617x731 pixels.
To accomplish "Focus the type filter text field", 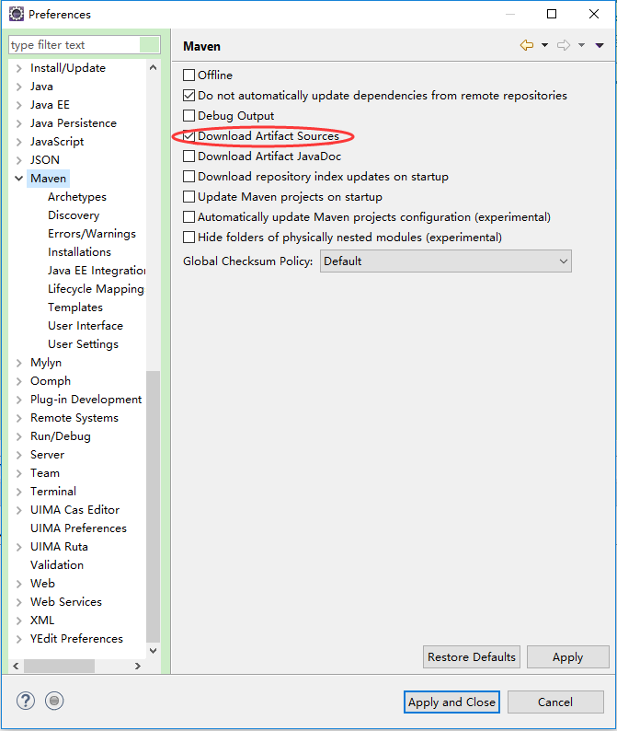I will tap(74, 45).
